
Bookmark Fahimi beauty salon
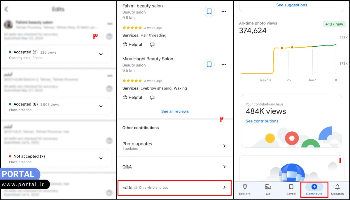point(209,12)
